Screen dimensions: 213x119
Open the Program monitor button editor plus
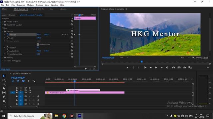pyautogui.click(x=208, y=68)
